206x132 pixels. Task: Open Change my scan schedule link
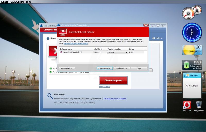pyautogui.click(x=115, y=99)
